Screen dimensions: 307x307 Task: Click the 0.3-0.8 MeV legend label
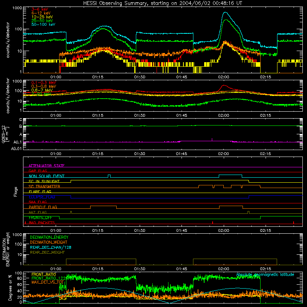click(44, 86)
